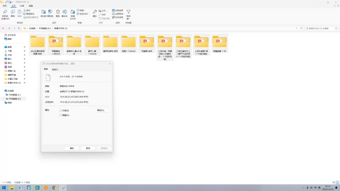Click the Up directory arrow
Image resolution: width=340 pixels, height=191 pixels.
tap(19, 28)
